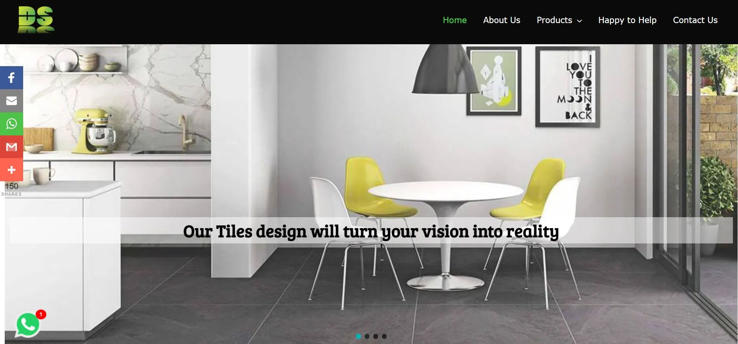This screenshot has width=738, height=344.
Task: Open the About Us page
Action: [x=502, y=20]
